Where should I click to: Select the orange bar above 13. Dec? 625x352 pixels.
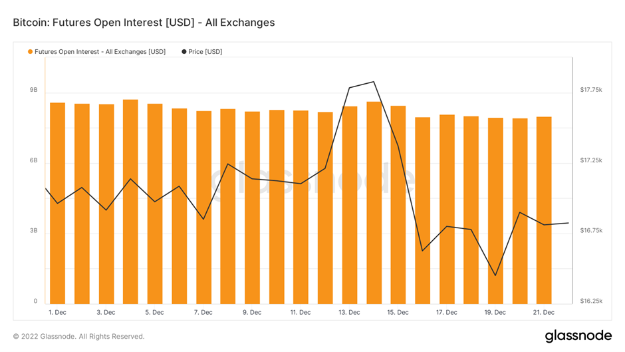[x=350, y=205]
